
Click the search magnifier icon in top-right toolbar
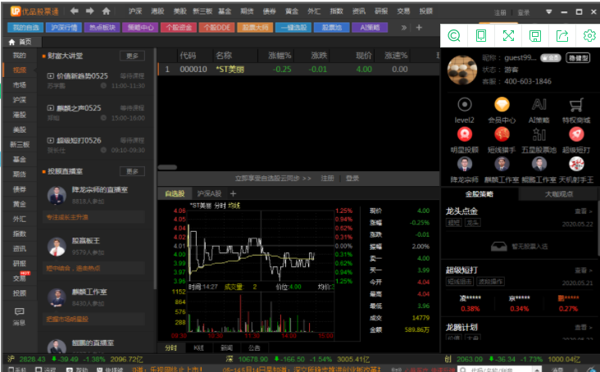[x=454, y=36]
